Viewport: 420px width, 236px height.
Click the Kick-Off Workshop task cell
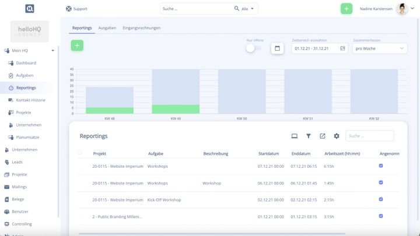[x=164, y=200]
